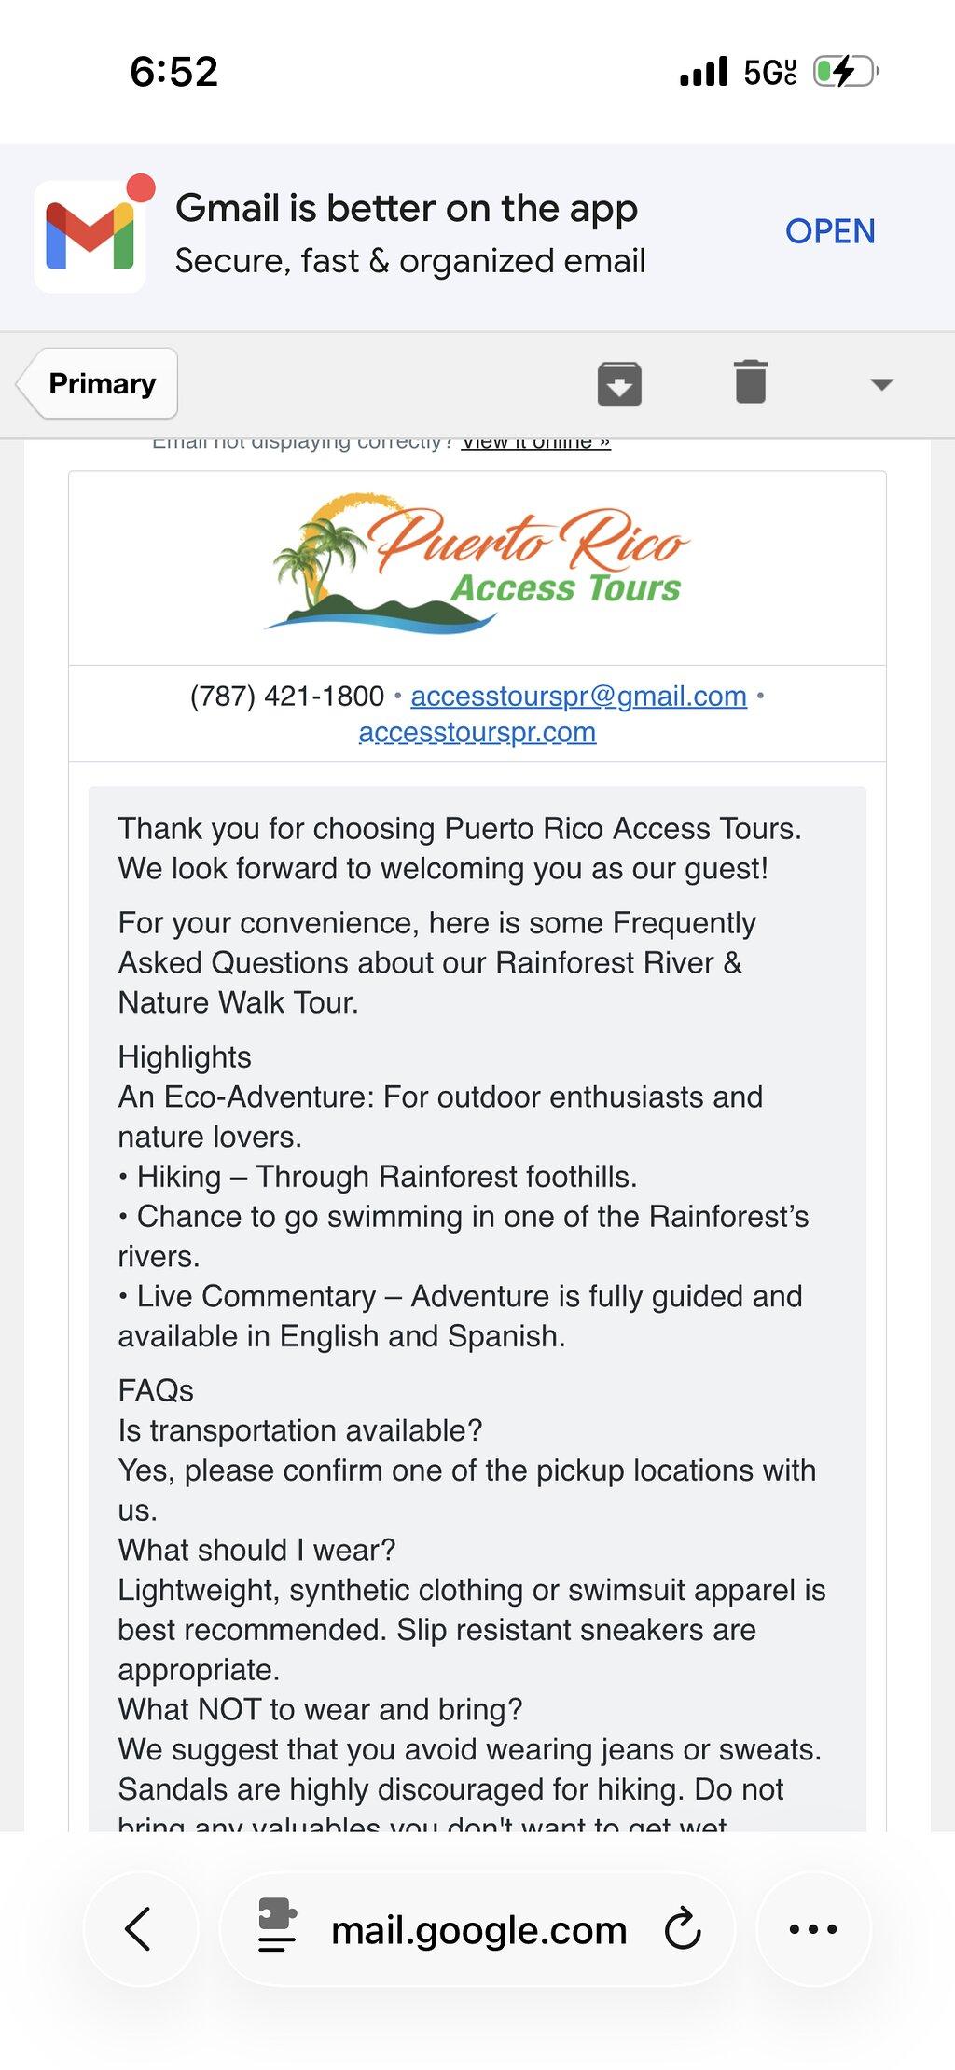The image size is (955, 2070).
Task: Go back using the browser back chevron
Action: tap(140, 1929)
